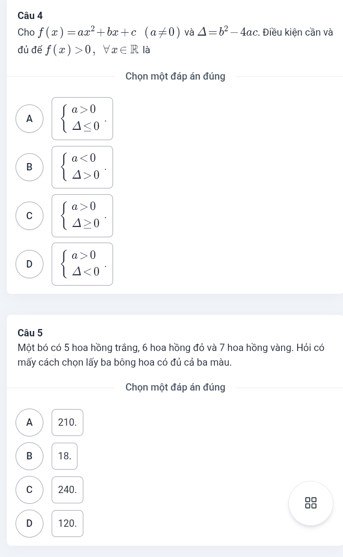The width and height of the screenshot is (343, 557).
Task: Pick the answer box showing 120
Action: (67, 523)
